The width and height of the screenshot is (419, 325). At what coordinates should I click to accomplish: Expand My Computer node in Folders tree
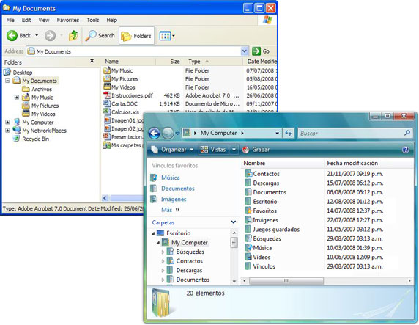pos(7,122)
